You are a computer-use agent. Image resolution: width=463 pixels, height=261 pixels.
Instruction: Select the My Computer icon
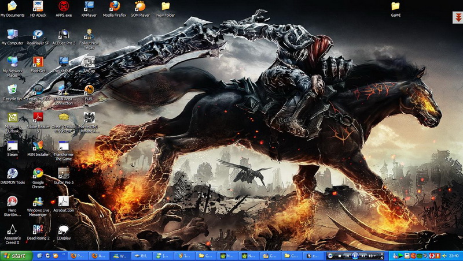(12, 37)
